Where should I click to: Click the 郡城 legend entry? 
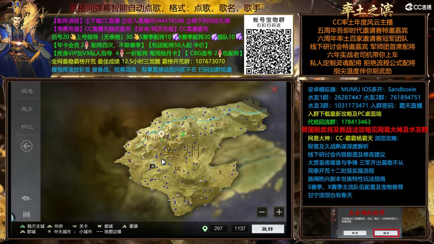[x=28, y=232]
